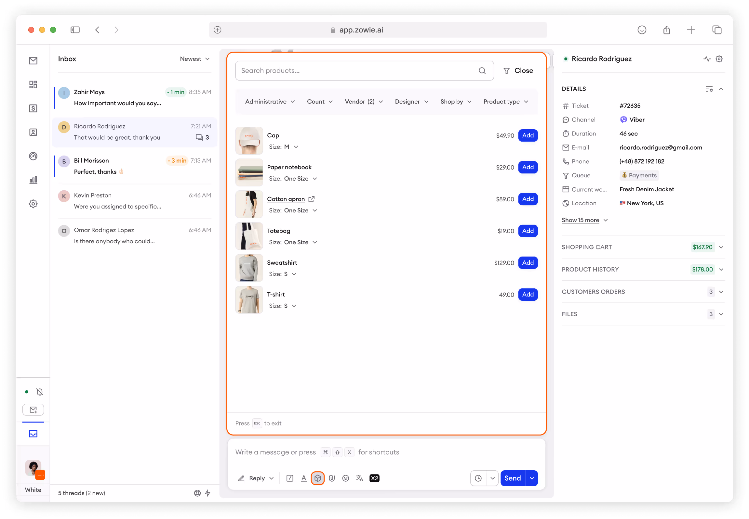The height and width of the screenshot is (519, 749).
Task: Toggle the filter Close button
Action: [518, 70]
